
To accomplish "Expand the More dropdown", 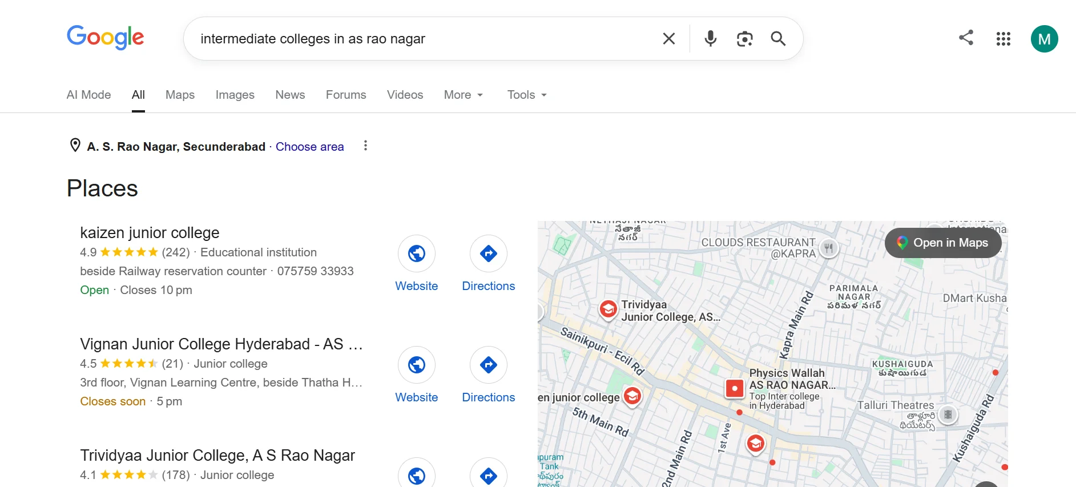I will [x=464, y=95].
